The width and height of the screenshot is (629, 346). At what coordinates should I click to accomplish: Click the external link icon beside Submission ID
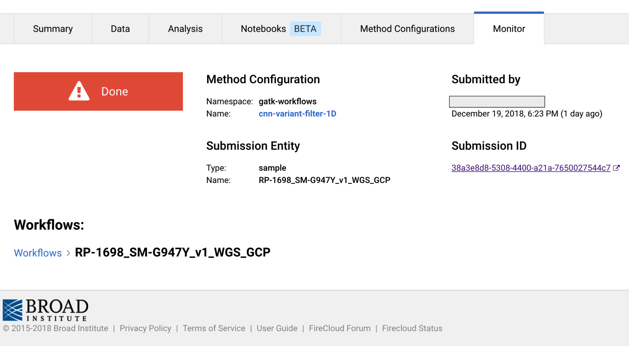coord(616,168)
